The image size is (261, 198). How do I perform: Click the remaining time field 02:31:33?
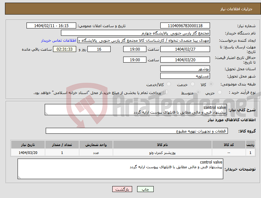(x=65, y=49)
